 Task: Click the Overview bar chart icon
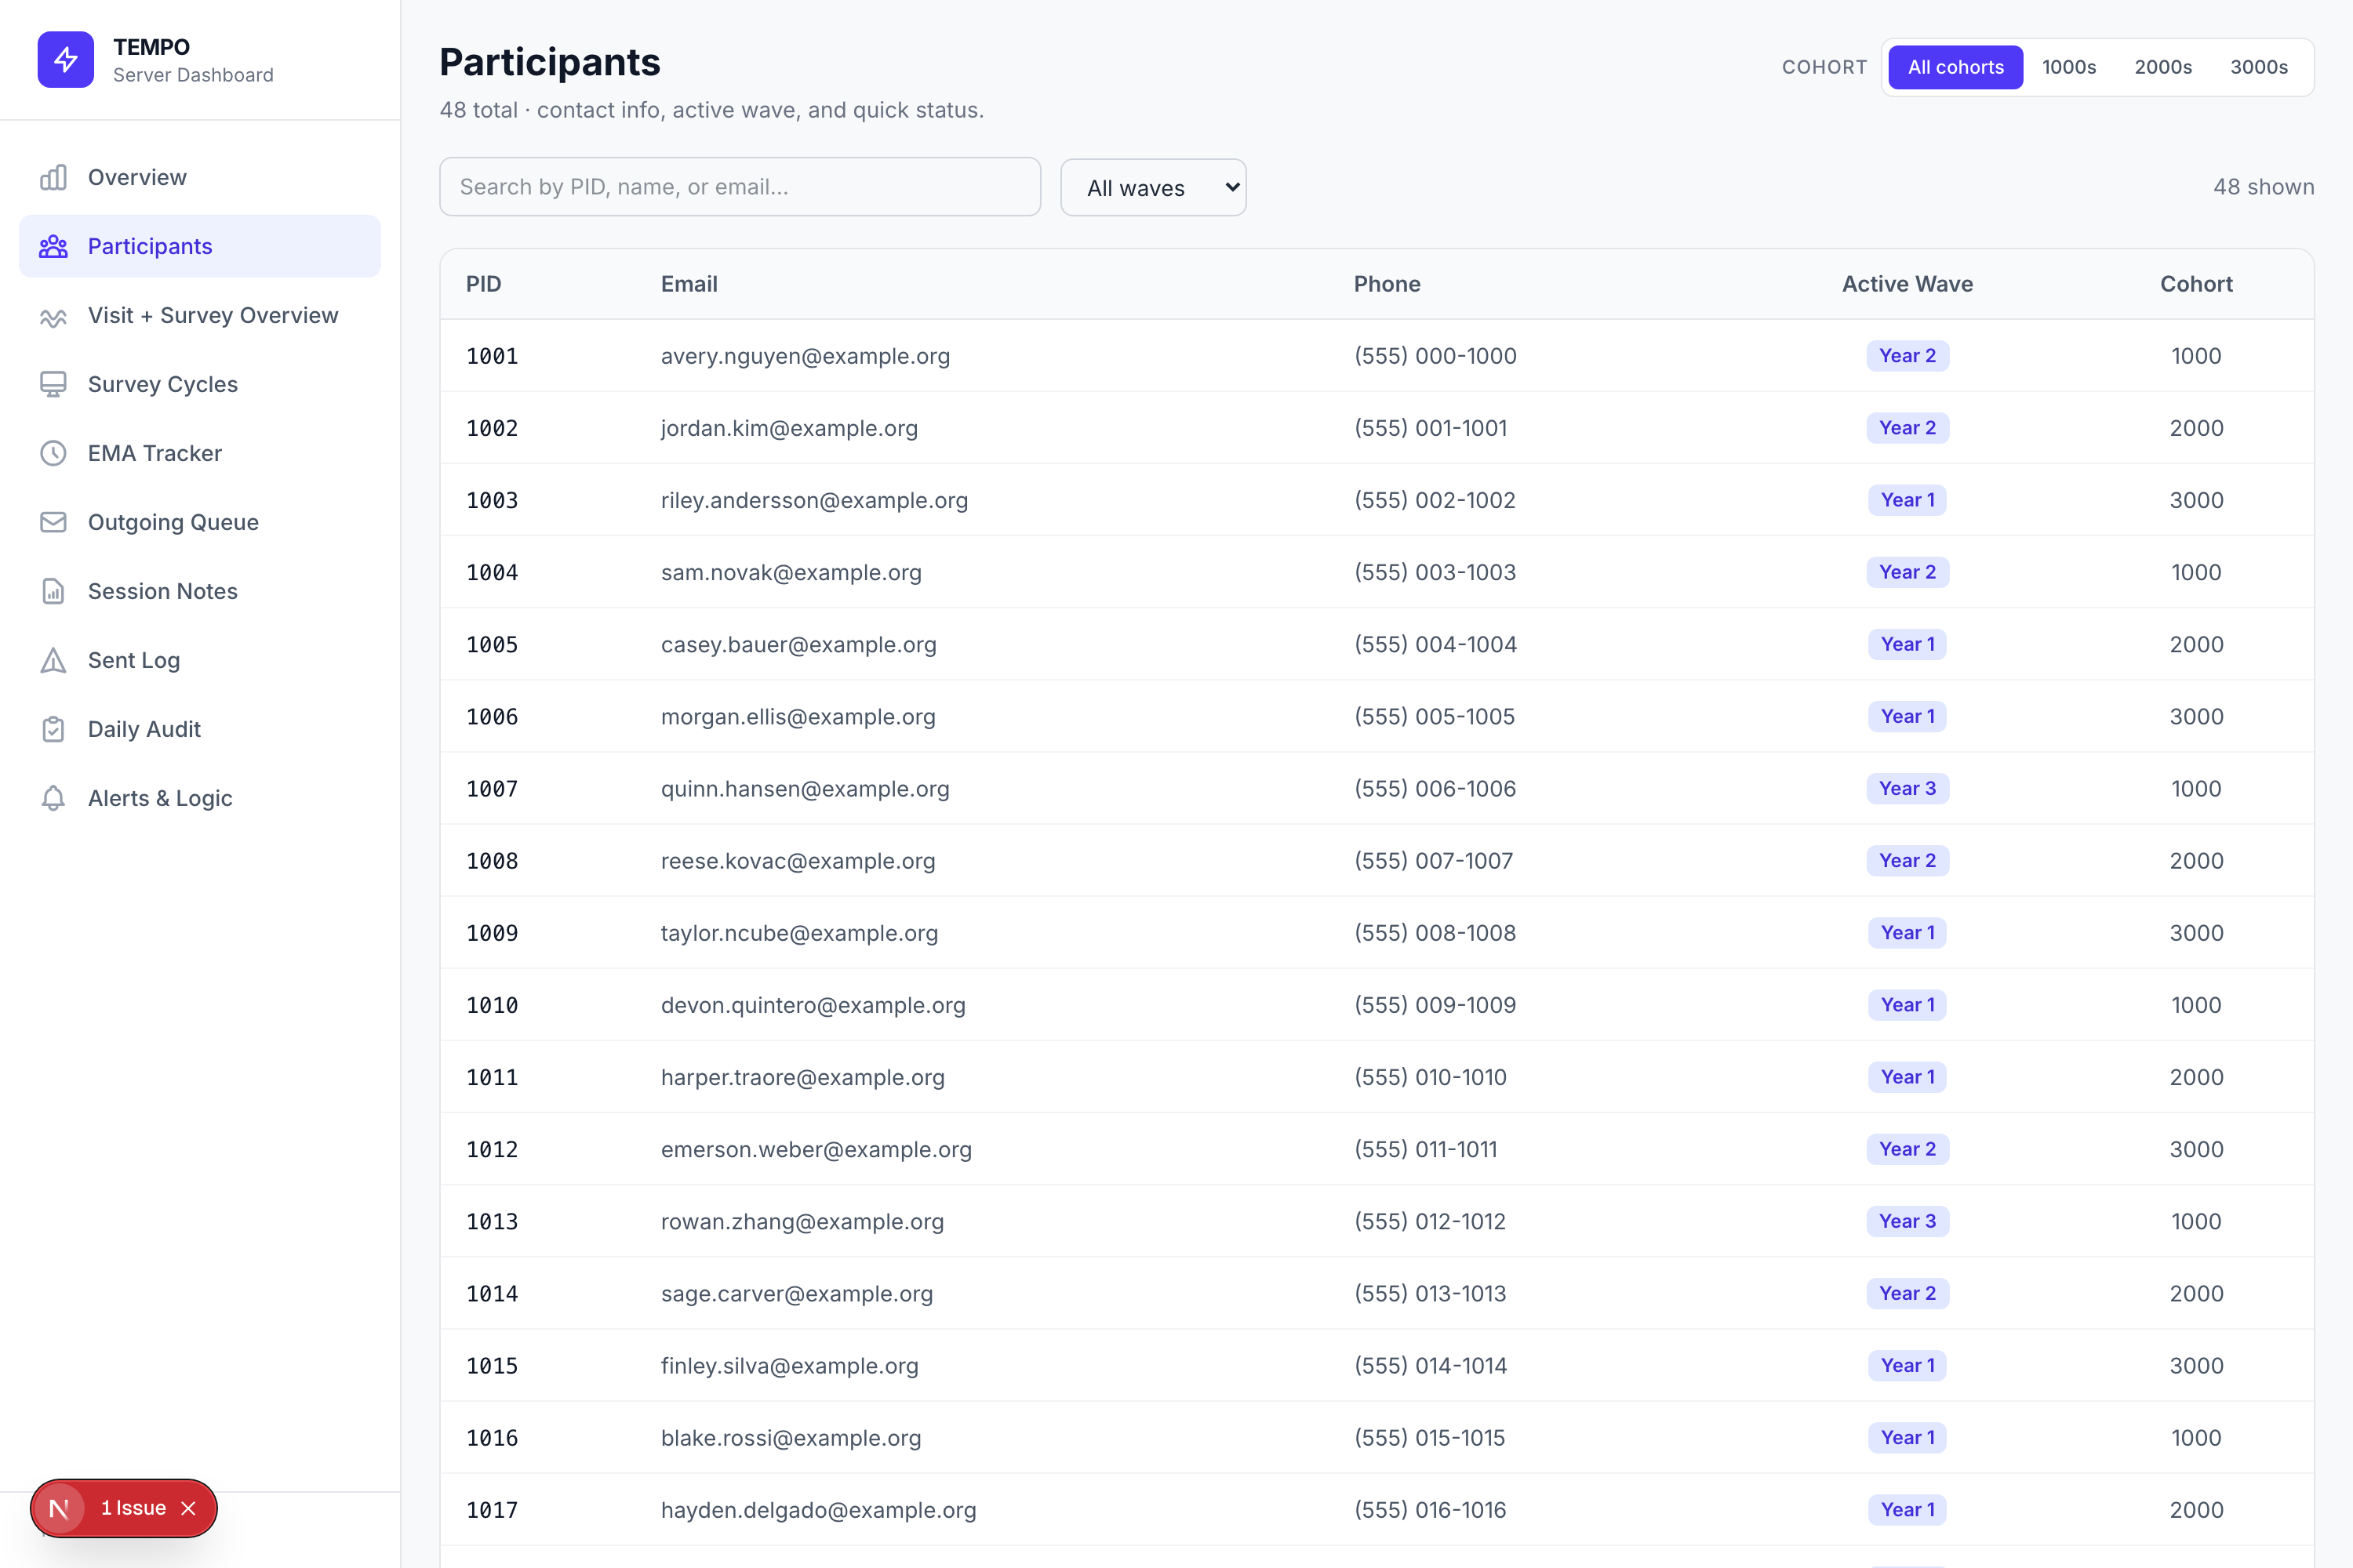53,177
